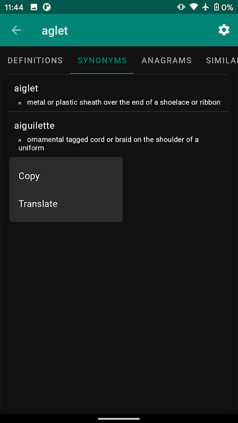
Task: Open settings via the gear icon
Action: tap(224, 30)
